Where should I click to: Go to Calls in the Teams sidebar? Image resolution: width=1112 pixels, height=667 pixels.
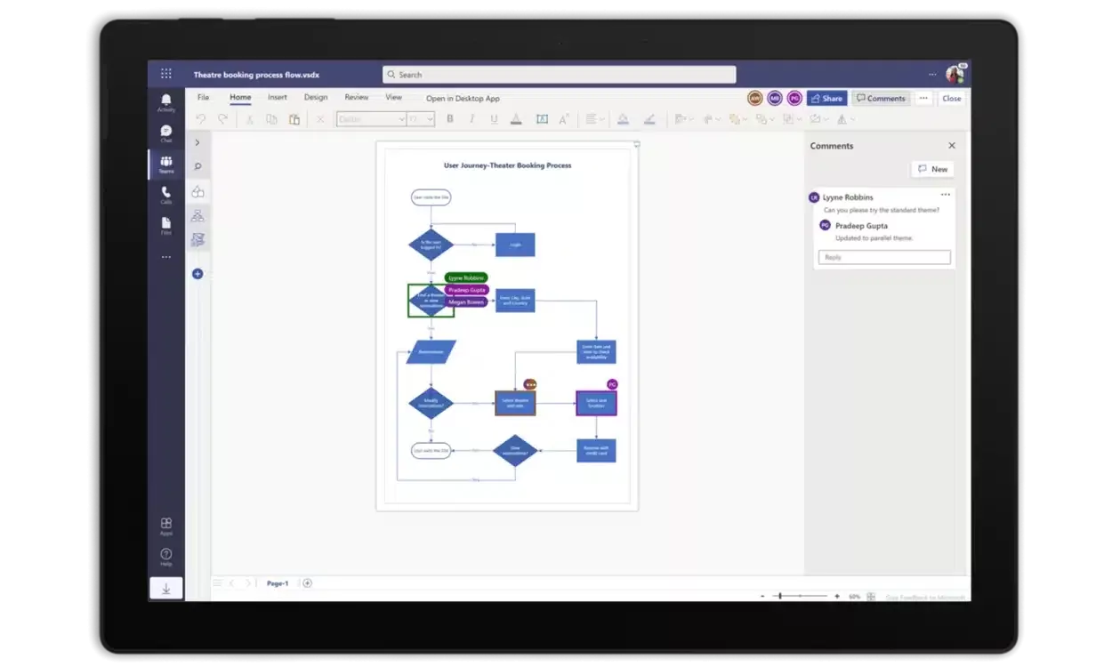tap(166, 194)
